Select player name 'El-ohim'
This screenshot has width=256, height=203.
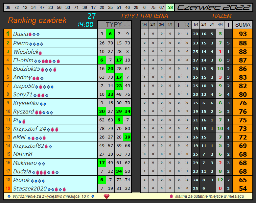click(x=23, y=60)
